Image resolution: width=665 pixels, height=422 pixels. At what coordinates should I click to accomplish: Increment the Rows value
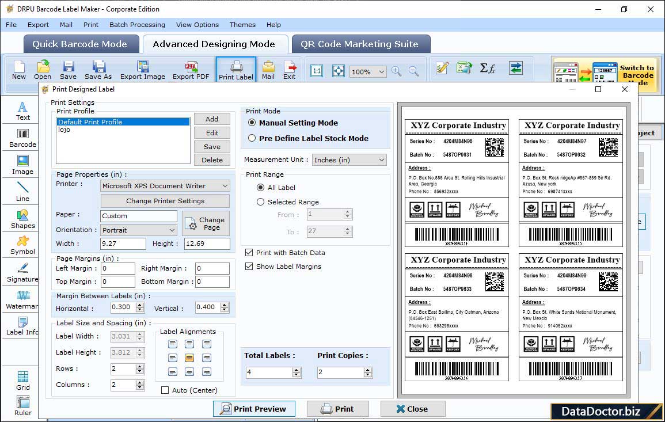(140, 366)
